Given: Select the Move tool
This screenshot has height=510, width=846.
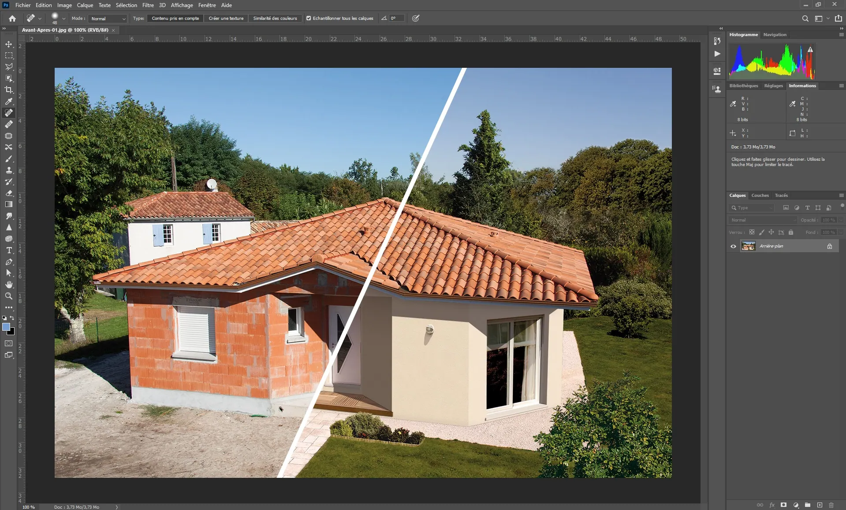Looking at the screenshot, I should [x=9, y=44].
